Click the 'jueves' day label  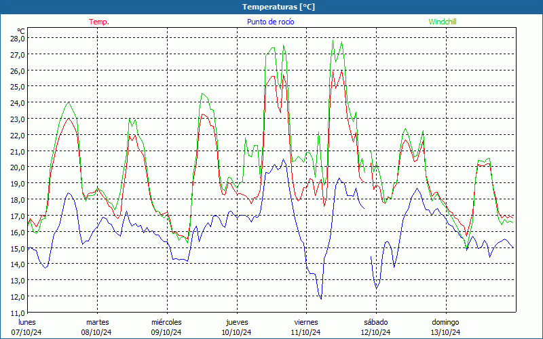(237, 323)
